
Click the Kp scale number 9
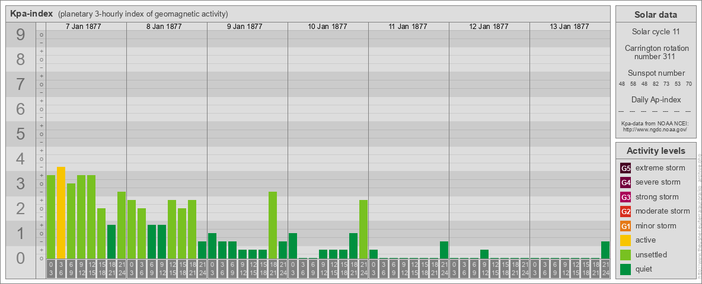(21, 35)
